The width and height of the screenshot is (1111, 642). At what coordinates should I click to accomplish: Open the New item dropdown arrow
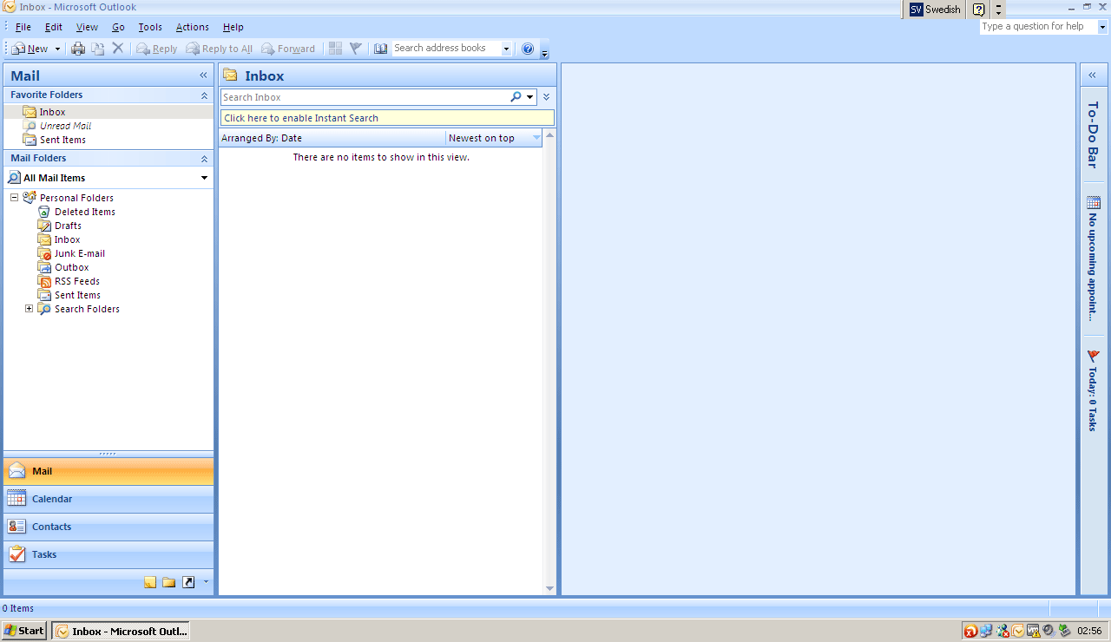tap(57, 49)
